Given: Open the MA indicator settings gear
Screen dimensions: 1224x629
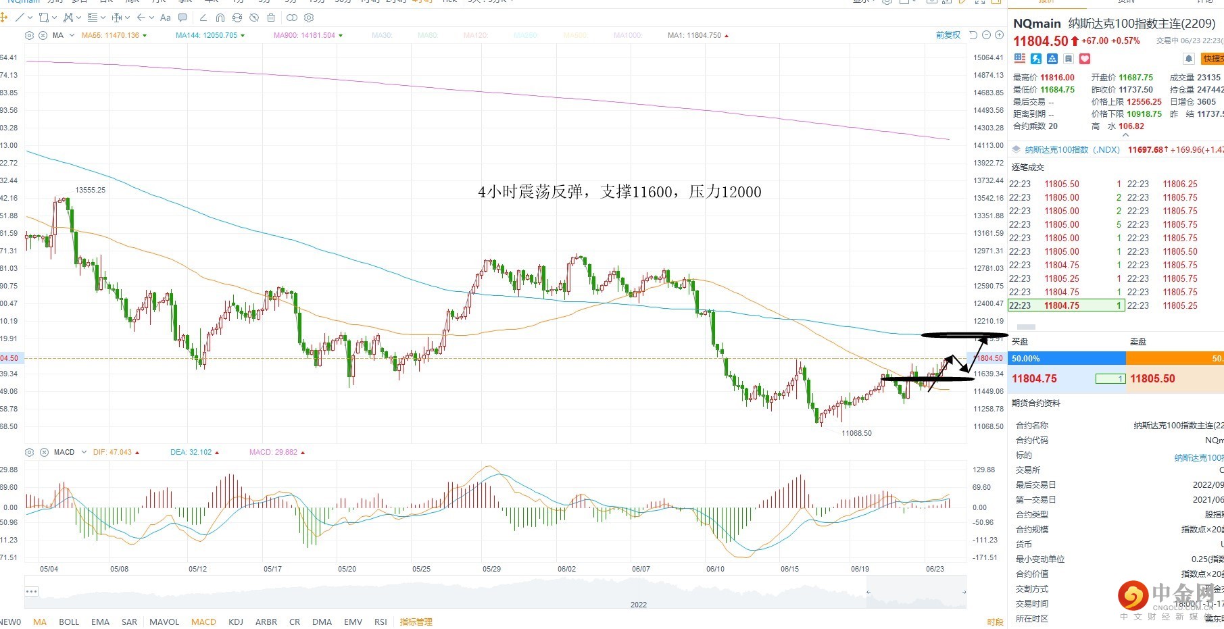Looking at the screenshot, I should [x=29, y=35].
